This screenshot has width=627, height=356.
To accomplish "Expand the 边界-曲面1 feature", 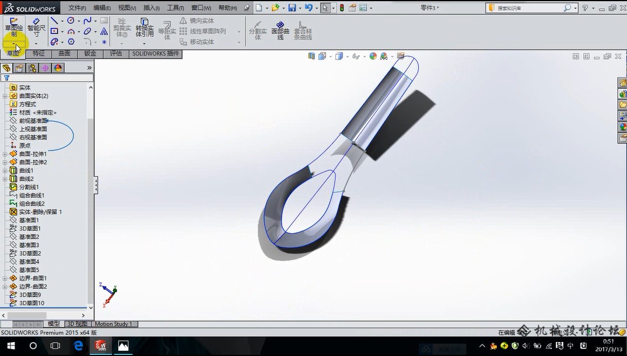I will (x=5, y=278).
